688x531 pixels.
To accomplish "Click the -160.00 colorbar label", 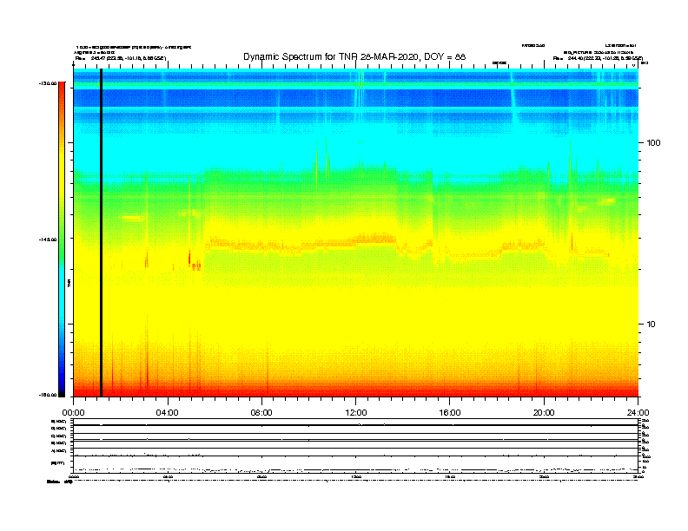I will click(x=48, y=395).
